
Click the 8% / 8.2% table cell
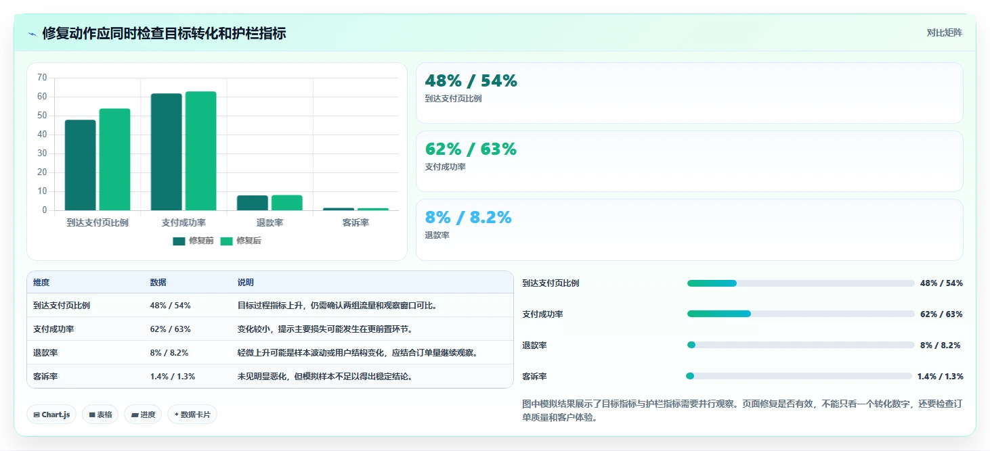[x=169, y=353]
